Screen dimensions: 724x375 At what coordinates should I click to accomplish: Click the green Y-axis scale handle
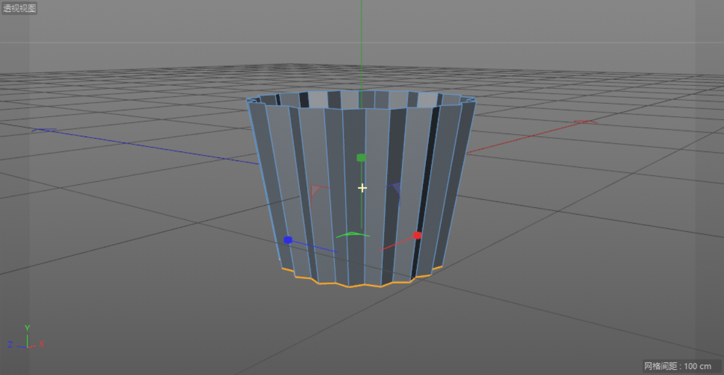pyautogui.click(x=361, y=158)
